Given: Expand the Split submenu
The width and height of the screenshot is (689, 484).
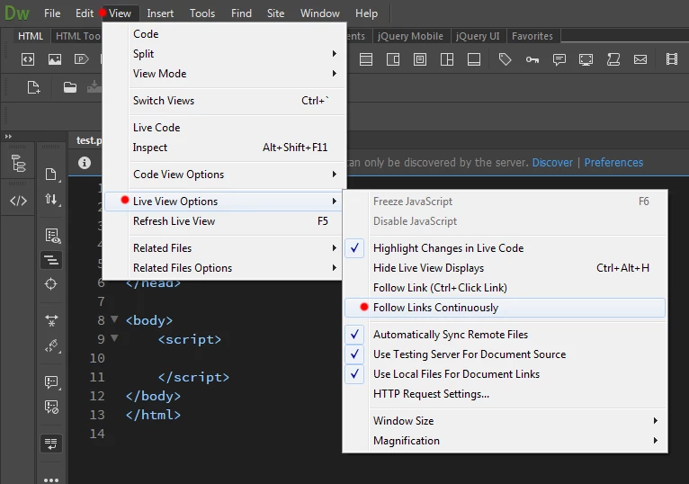Looking at the screenshot, I should click(225, 54).
